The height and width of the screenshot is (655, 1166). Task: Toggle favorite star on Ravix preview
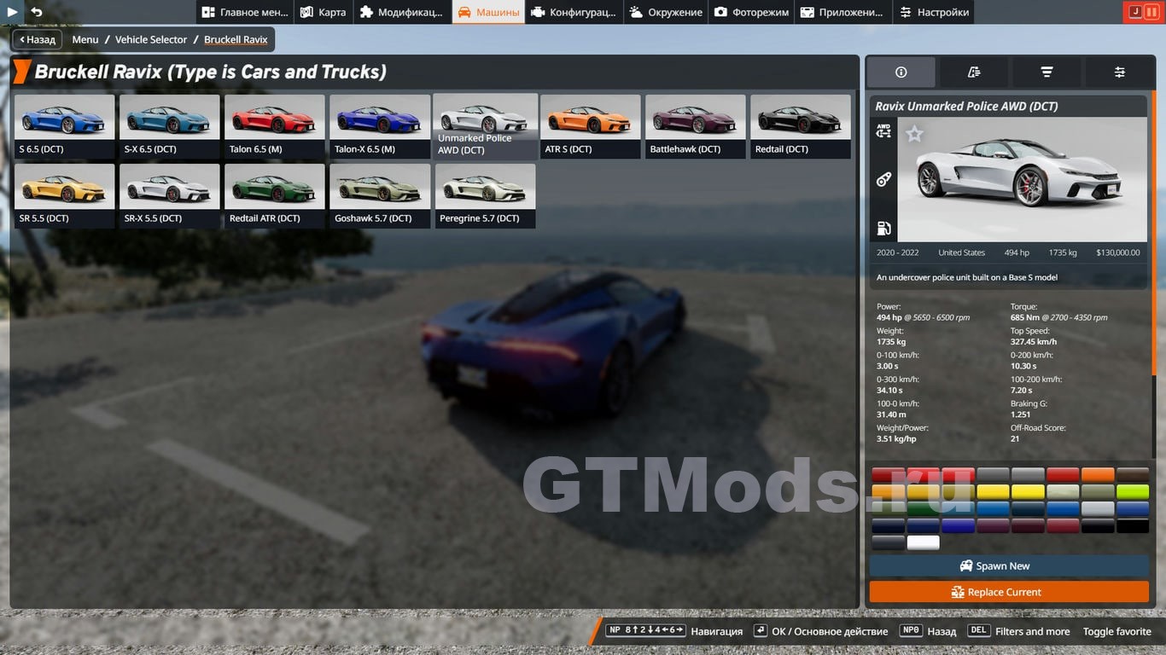(x=914, y=134)
